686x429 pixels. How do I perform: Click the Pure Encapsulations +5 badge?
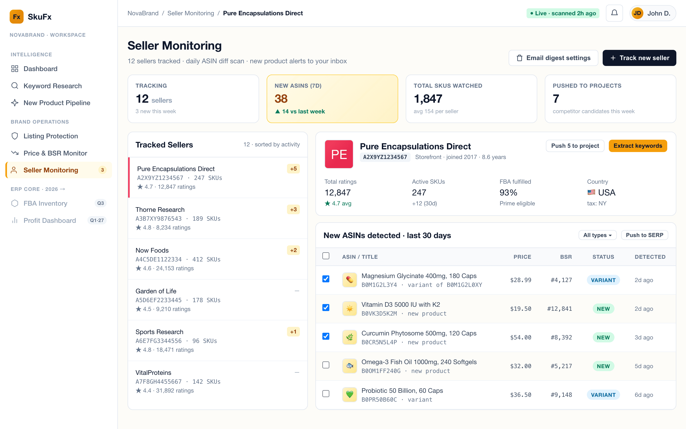tap(293, 169)
